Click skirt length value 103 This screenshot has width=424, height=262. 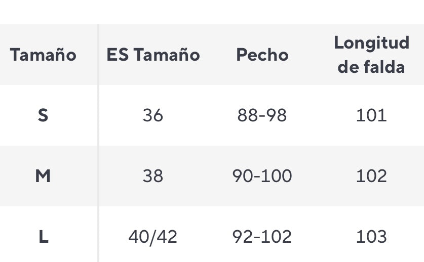pyautogui.click(x=371, y=237)
